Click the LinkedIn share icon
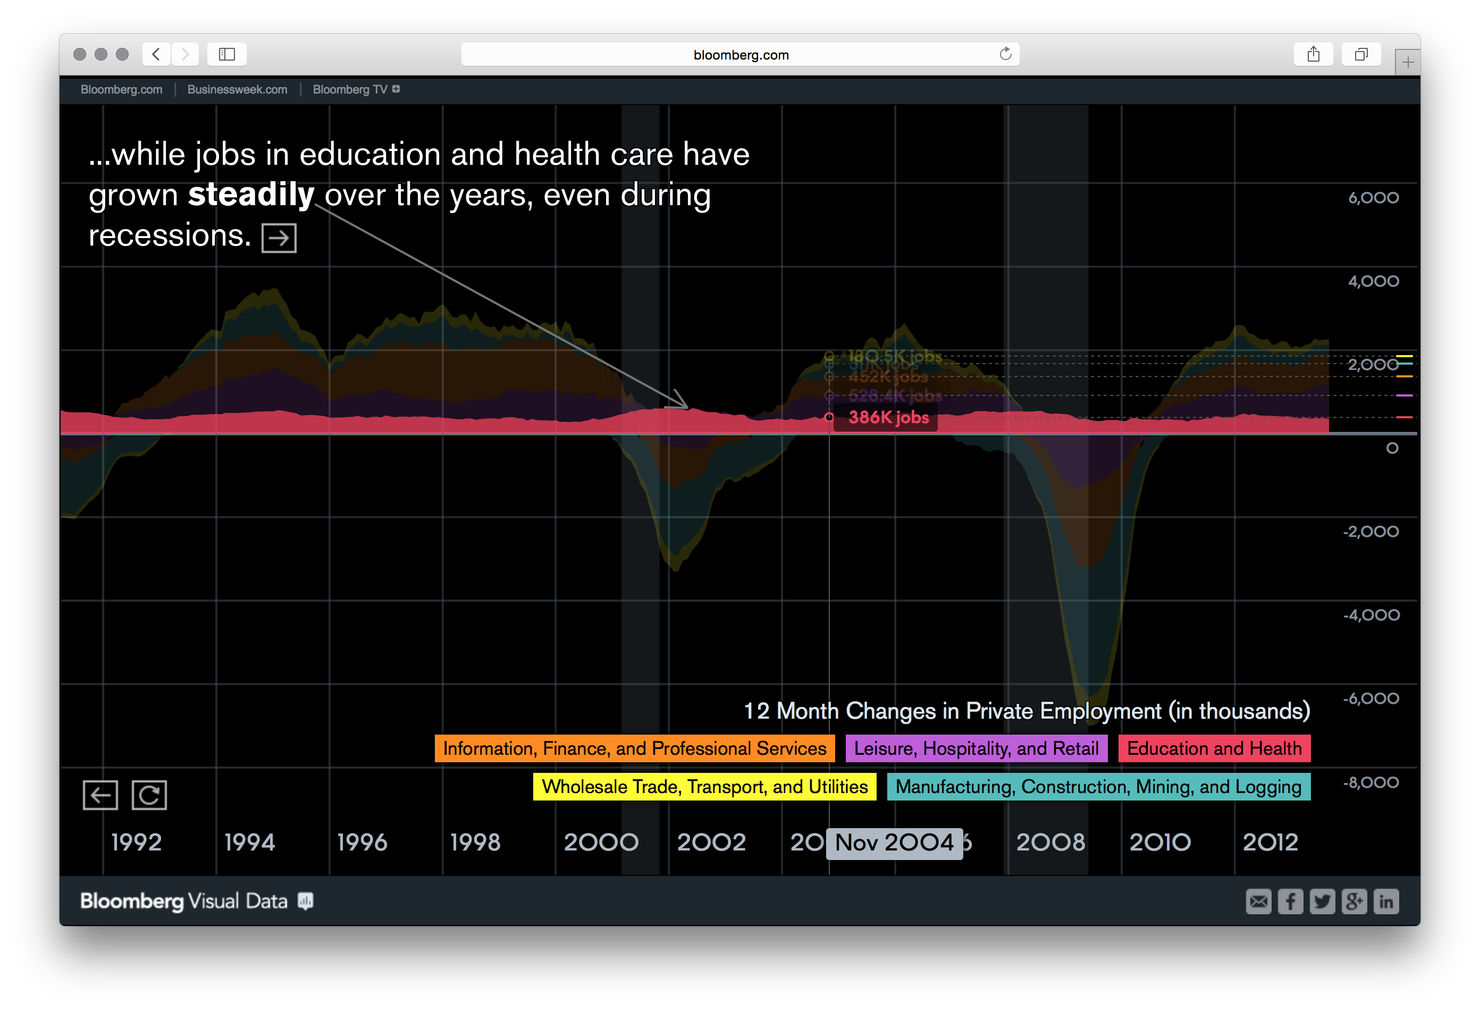 pos(1386,901)
